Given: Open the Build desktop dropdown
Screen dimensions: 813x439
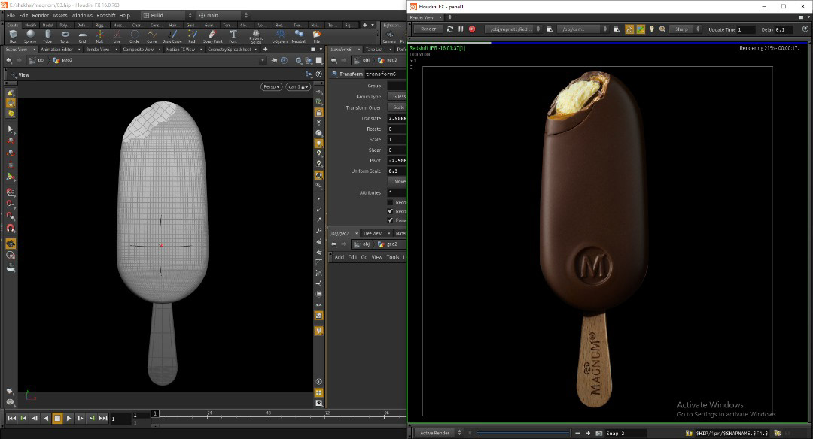Looking at the screenshot, I should [x=167, y=16].
